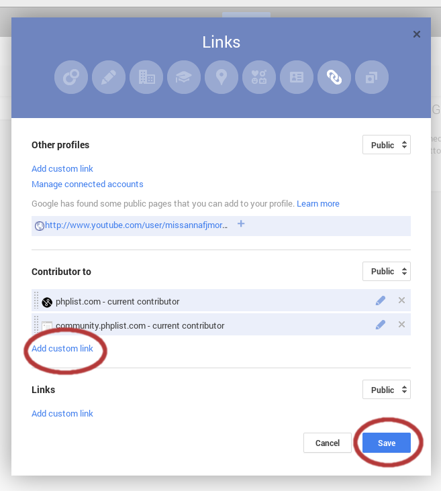The height and width of the screenshot is (491, 441).
Task: Open the Contact information card icon
Action: click(x=297, y=77)
